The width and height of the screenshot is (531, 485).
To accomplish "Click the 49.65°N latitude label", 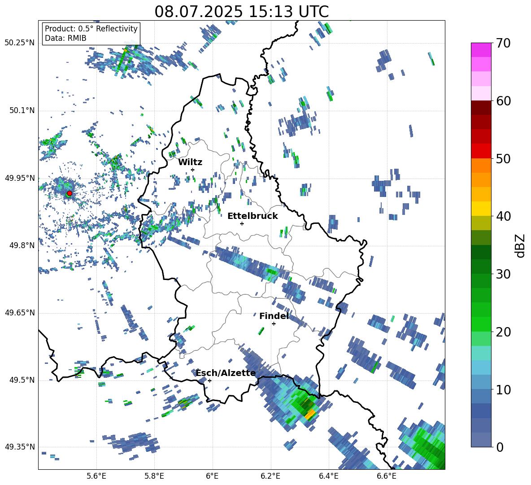I will pos(20,313).
